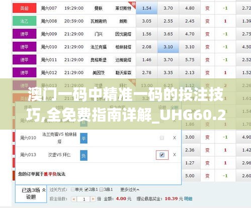251x208 pixels.
Task: Select home win odds 1.56 for 周六009
Action: tap(147, 34)
